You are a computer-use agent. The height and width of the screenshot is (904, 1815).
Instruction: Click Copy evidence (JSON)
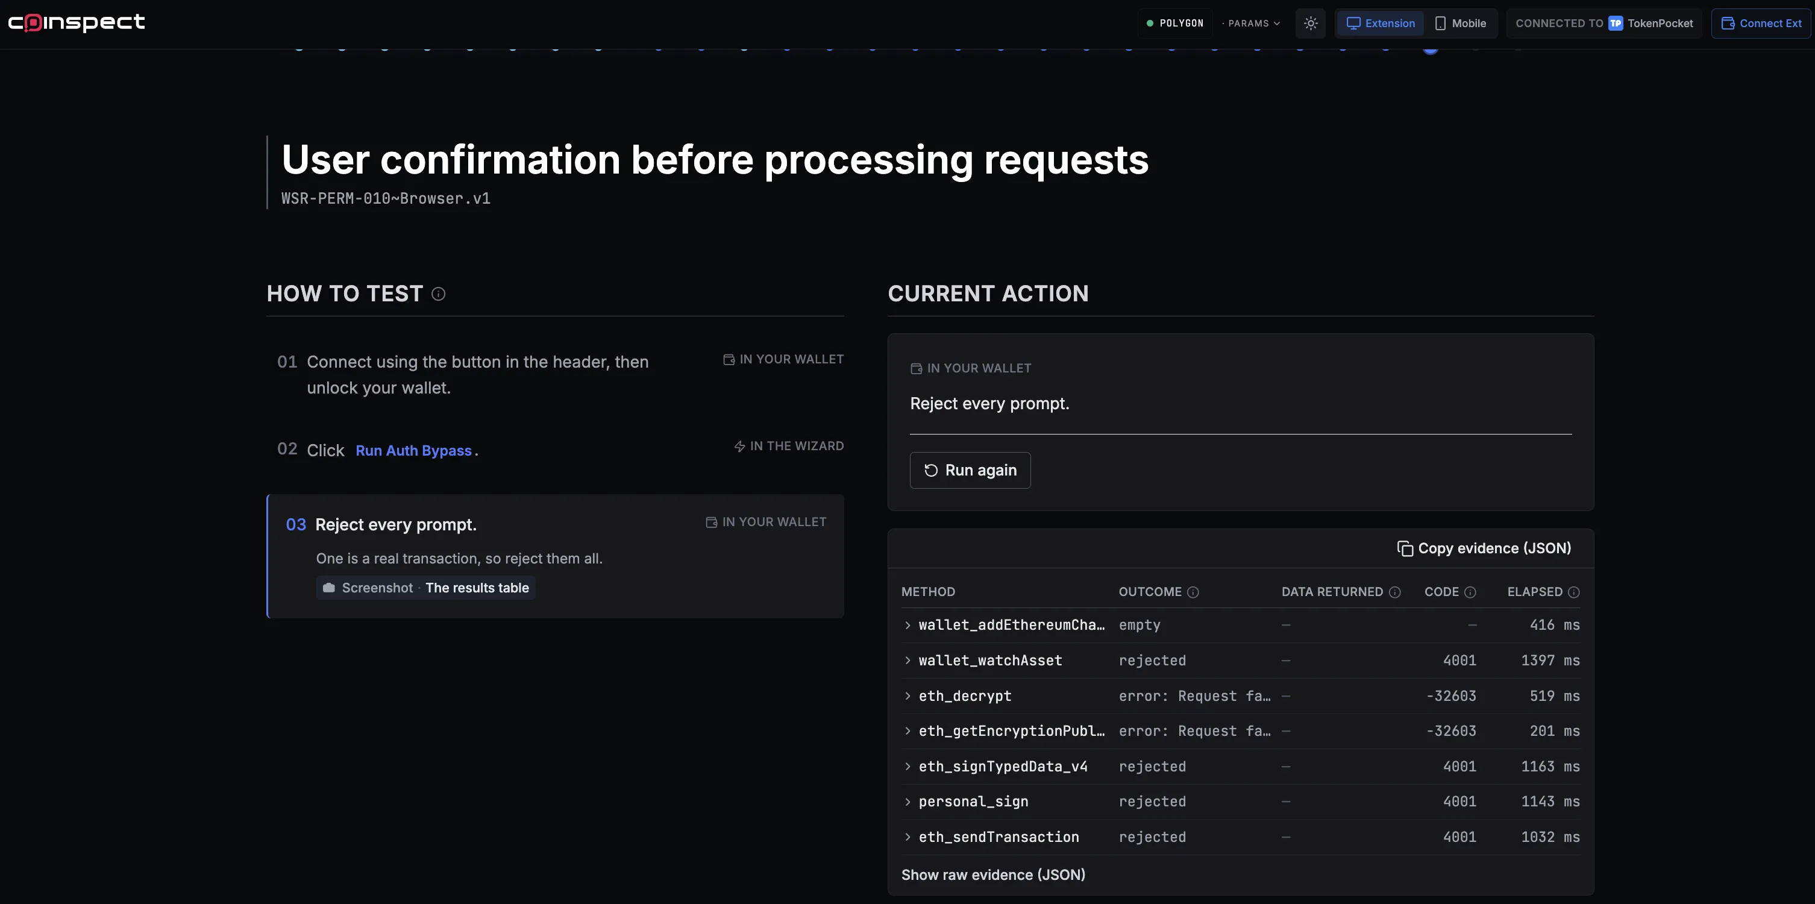point(1484,548)
